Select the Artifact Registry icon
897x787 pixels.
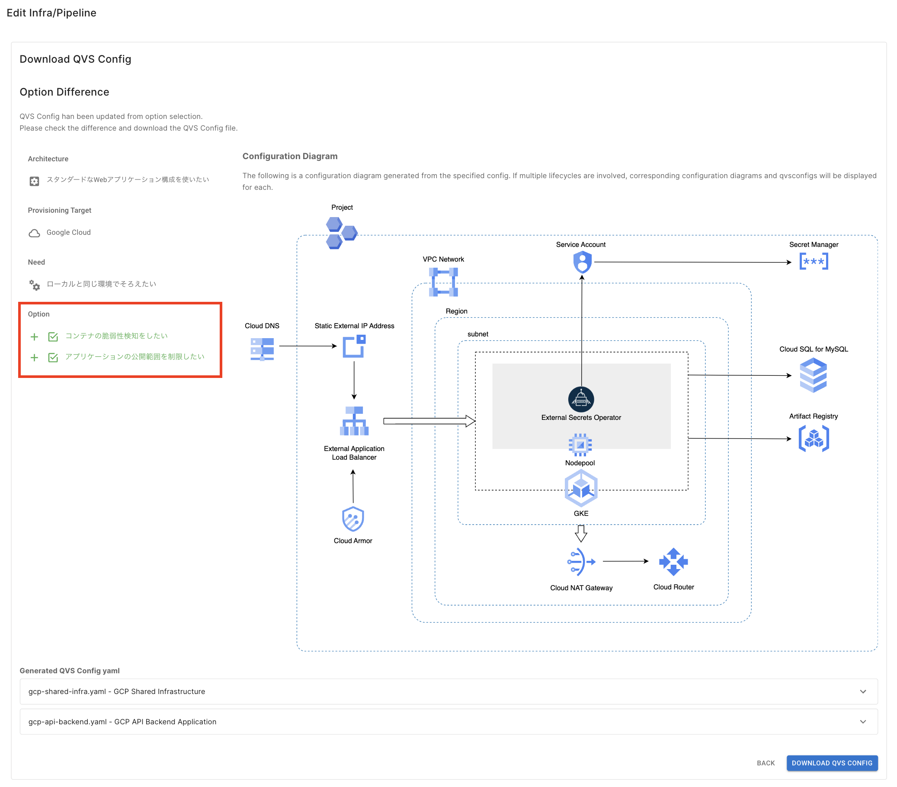pyautogui.click(x=813, y=438)
